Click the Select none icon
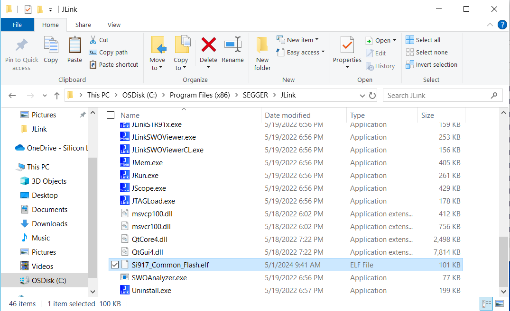510x311 pixels. 410,52
